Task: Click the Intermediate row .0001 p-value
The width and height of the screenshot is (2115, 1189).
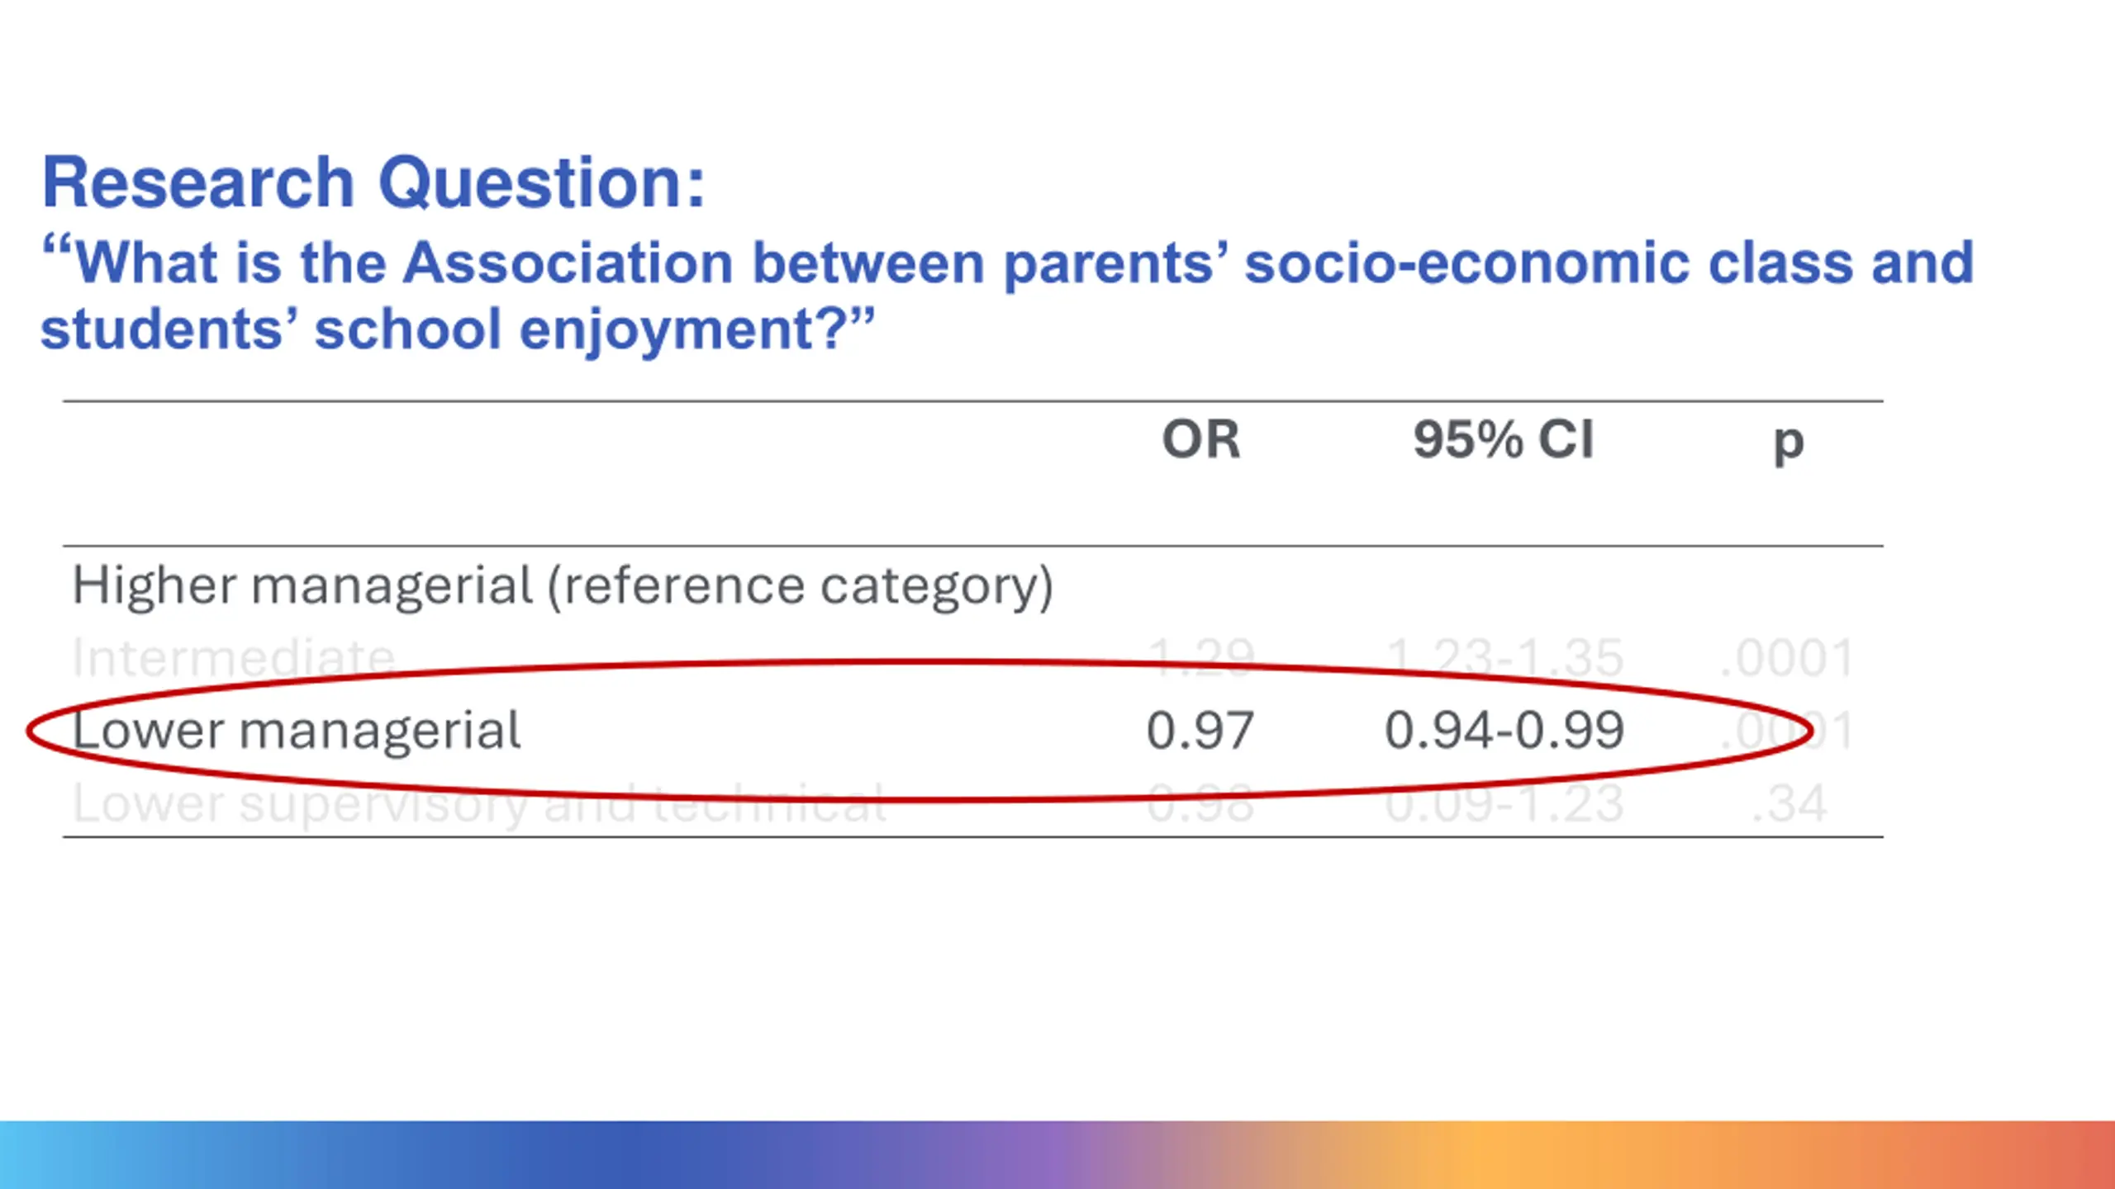Action: click(x=1786, y=658)
